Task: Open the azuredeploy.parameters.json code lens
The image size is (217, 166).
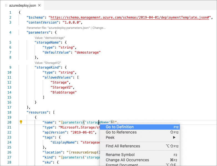Action: (x=58, y=28)
